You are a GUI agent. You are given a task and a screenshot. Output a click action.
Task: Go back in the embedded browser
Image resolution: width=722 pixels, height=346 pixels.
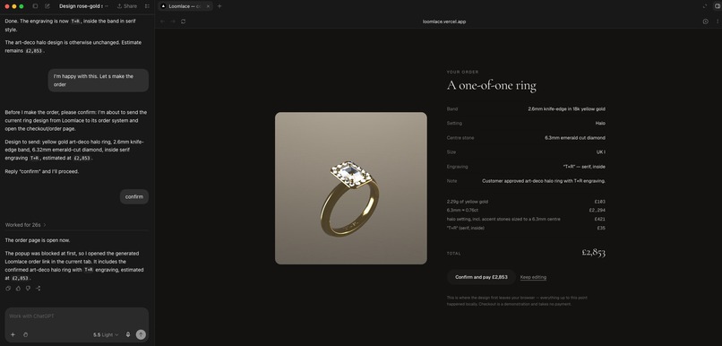162,22
